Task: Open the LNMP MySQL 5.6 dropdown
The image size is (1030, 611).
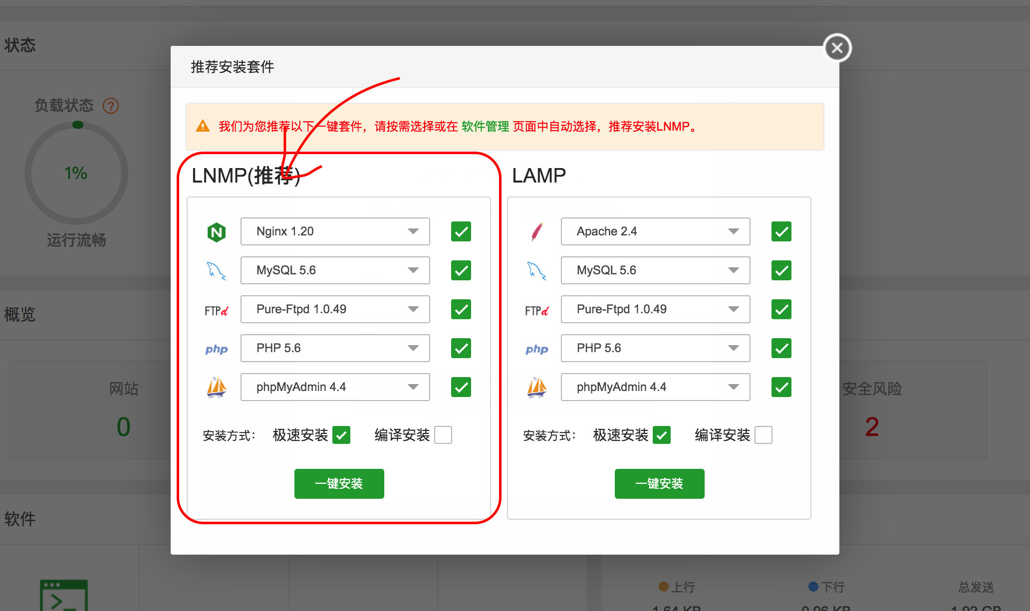Action: (335, 270)
